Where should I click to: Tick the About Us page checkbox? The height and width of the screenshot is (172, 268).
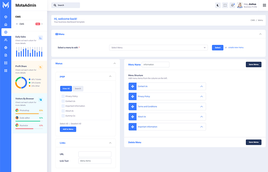[63, 111]
